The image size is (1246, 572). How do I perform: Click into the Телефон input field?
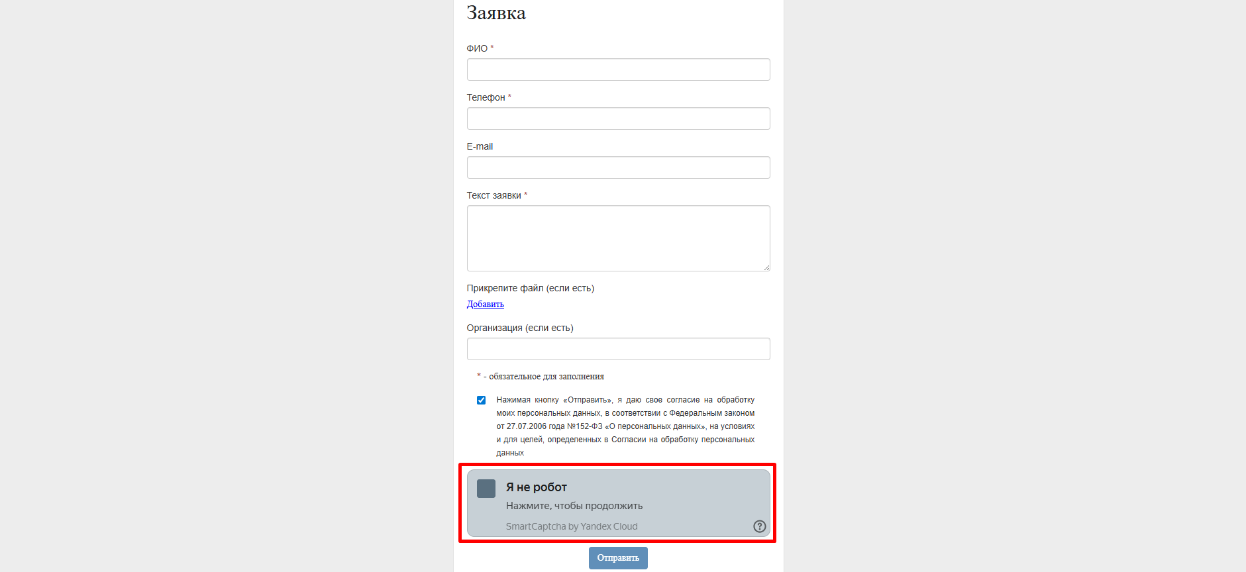click(618, 119)
